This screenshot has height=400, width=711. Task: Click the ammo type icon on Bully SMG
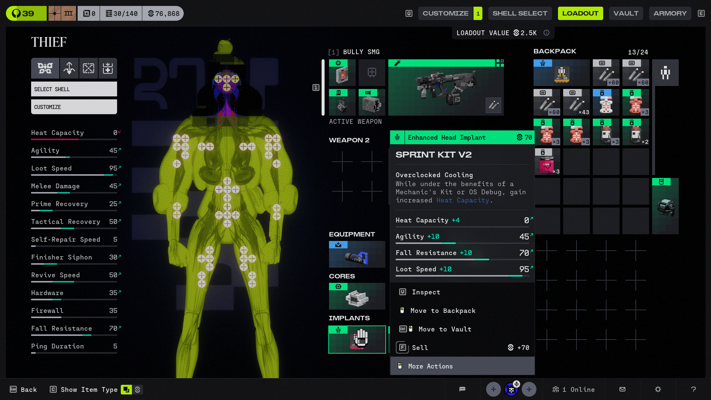pyautogui.click(x=494, y=105)
